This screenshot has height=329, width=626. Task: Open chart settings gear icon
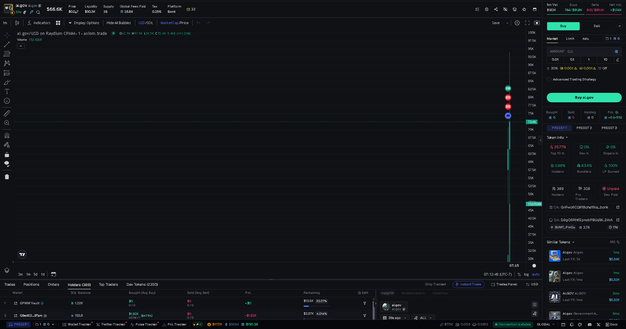point(517,23)
